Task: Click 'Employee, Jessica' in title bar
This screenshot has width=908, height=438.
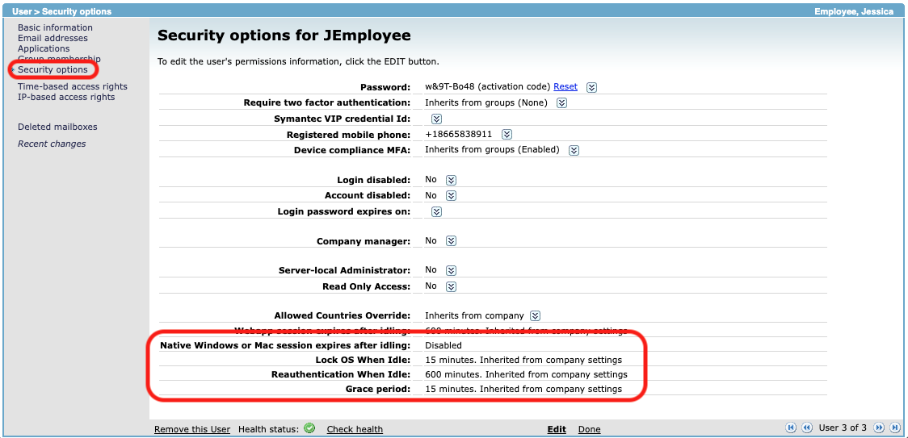Action: coord(854,11)
